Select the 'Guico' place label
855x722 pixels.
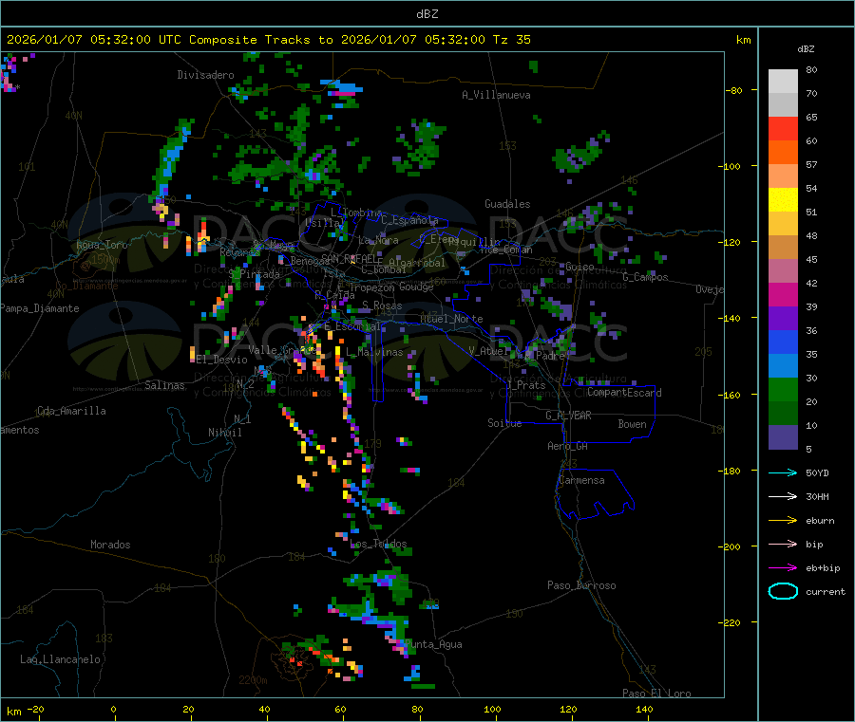point(579,267)
